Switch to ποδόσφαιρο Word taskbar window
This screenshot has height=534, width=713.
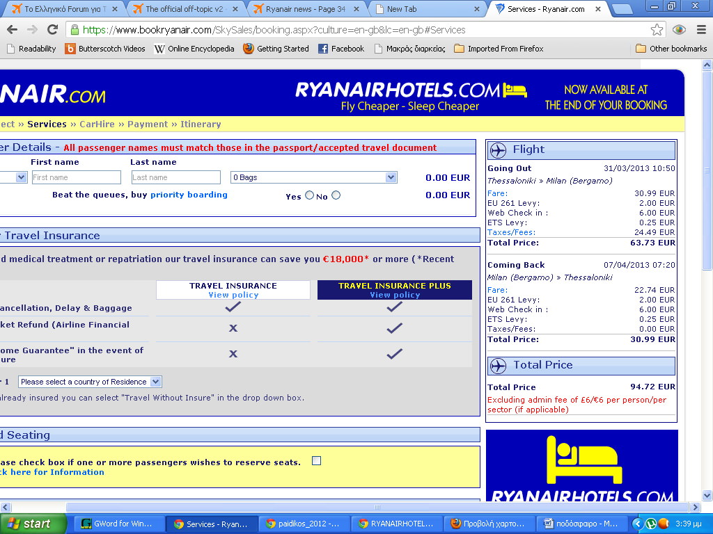581,524
